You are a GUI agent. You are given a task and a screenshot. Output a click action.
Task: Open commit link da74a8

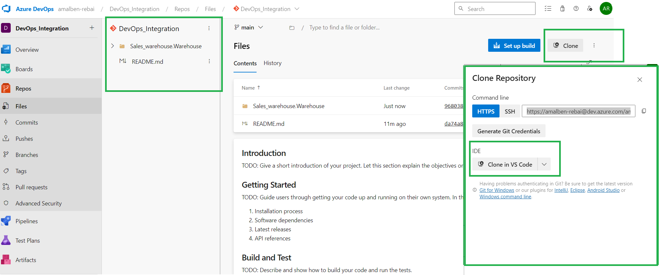point(453,124)
